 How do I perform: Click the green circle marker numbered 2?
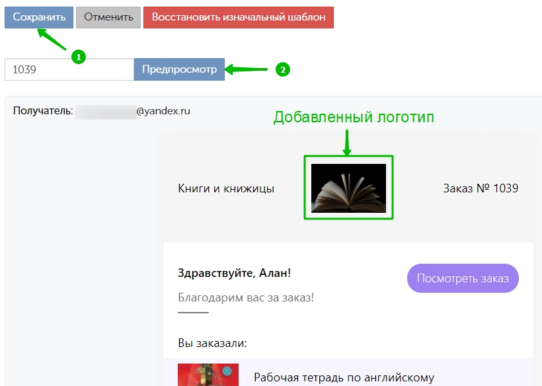point(283,69)
